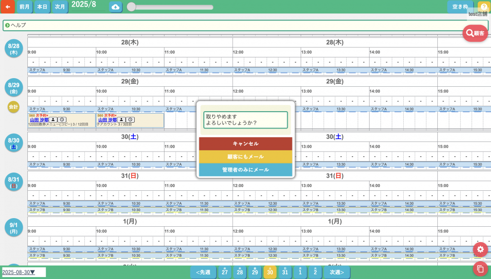Expand the ヘルプ section
The image size is (491, 279).
8,25
